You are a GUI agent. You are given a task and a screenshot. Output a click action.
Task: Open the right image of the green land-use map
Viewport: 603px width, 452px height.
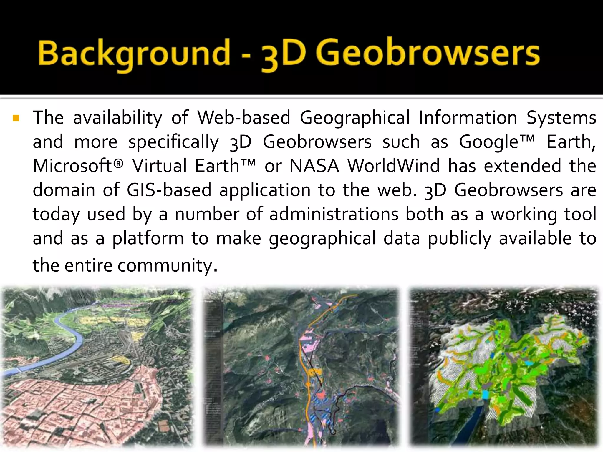pos(504,368)
